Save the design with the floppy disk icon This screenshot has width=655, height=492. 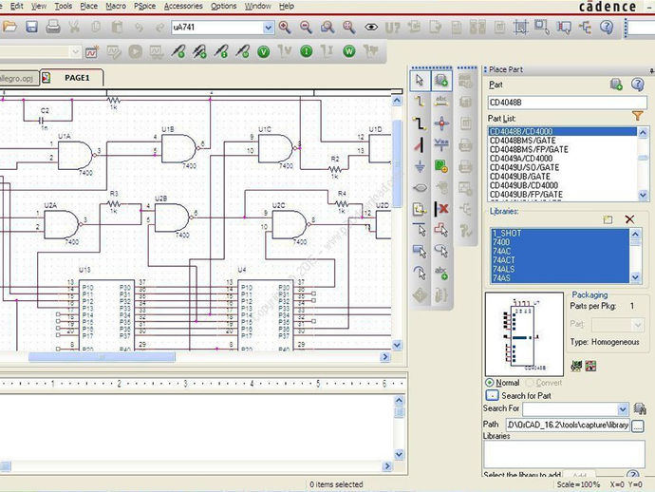pos(31,28)
